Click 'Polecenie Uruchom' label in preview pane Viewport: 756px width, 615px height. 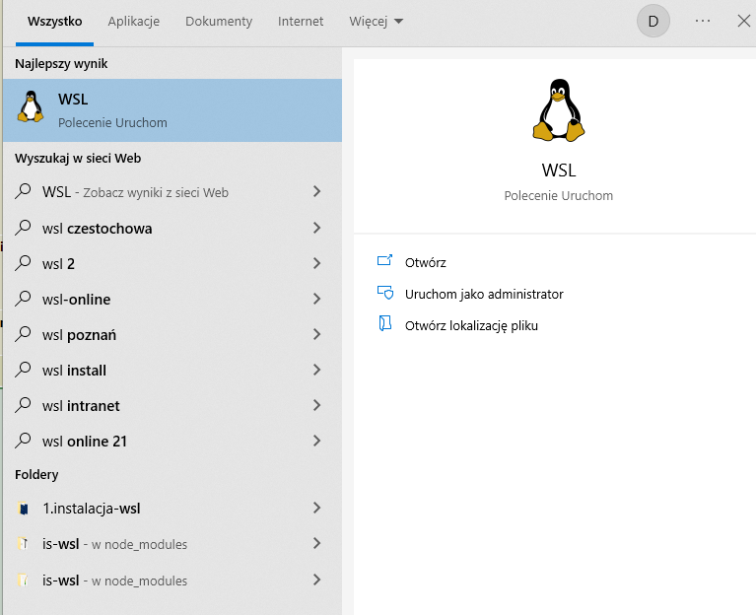pyautogui.click(x=558, y=196)
